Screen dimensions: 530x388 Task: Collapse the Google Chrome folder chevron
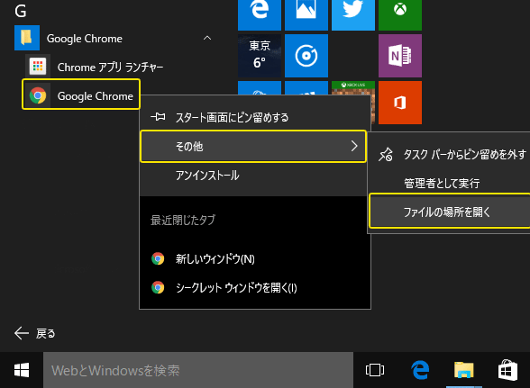coord(207,38)
